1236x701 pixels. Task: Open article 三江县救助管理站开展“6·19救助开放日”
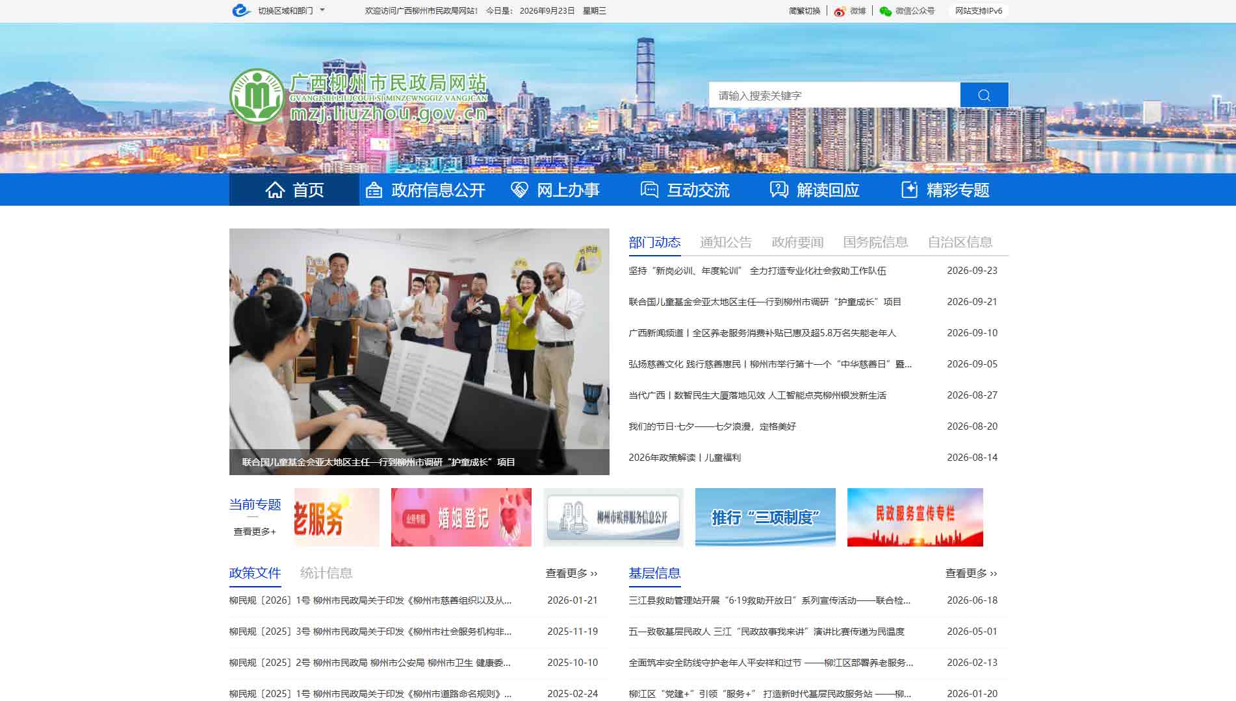pyautogui.click(x=769, y=600)
